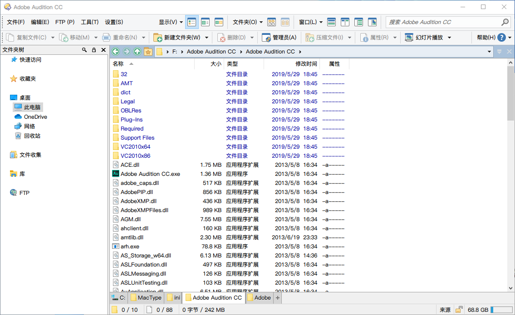Viewport: 515px width, 315px height.
Task: Click the 压缩文件(I) button
Action: 324,38
